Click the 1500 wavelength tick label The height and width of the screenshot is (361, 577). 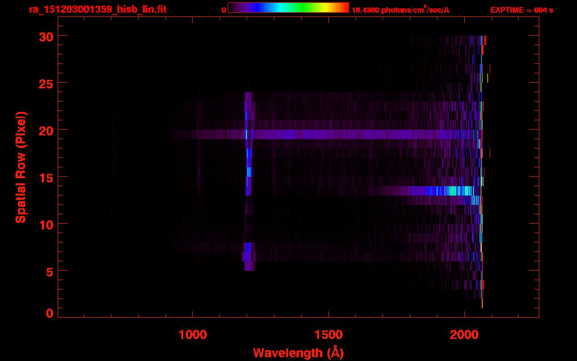pos(328,334)
